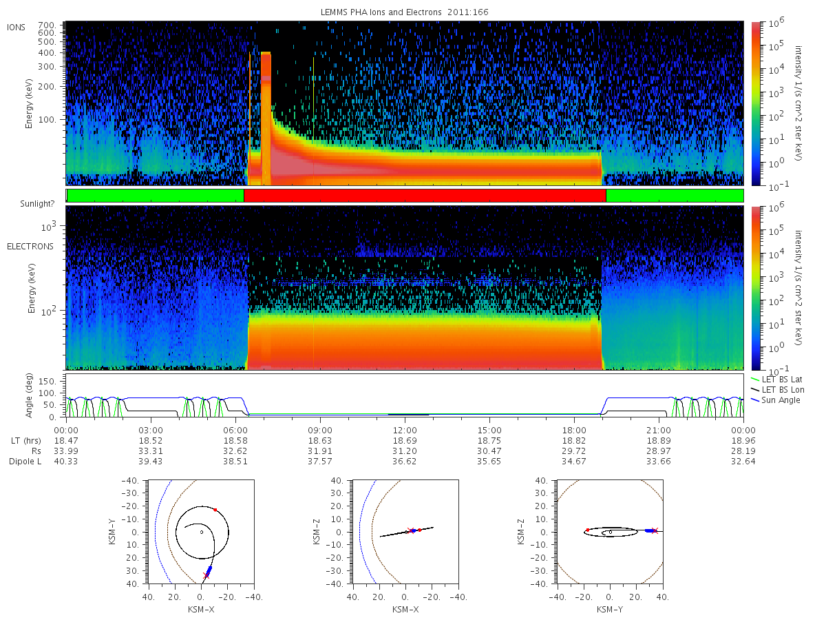This screenshot has width=826, height=620.
Task: Select the red no-sunlight segment of Sunlight bar
Action: (425, 196)
